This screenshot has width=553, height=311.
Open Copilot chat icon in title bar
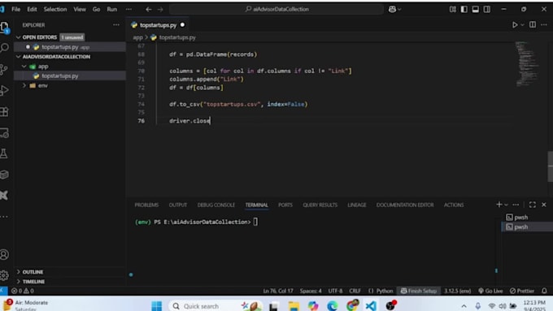392,9
